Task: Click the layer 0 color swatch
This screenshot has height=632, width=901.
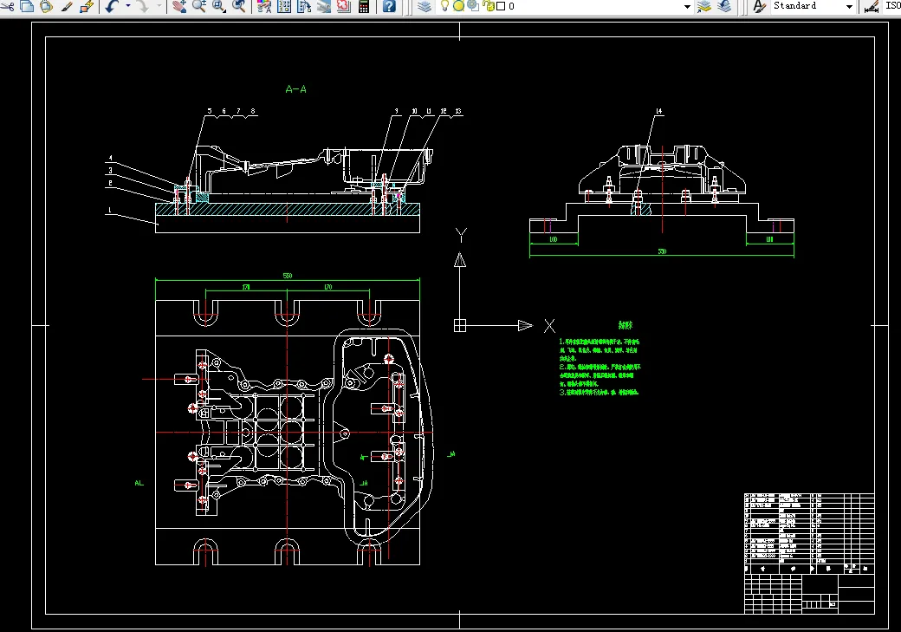Action: 501,6
